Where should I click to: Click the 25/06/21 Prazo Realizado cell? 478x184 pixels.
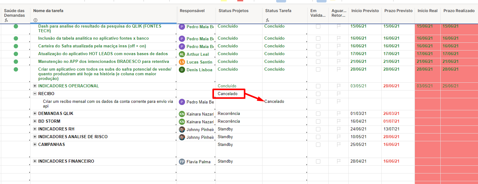pos(451,86)
